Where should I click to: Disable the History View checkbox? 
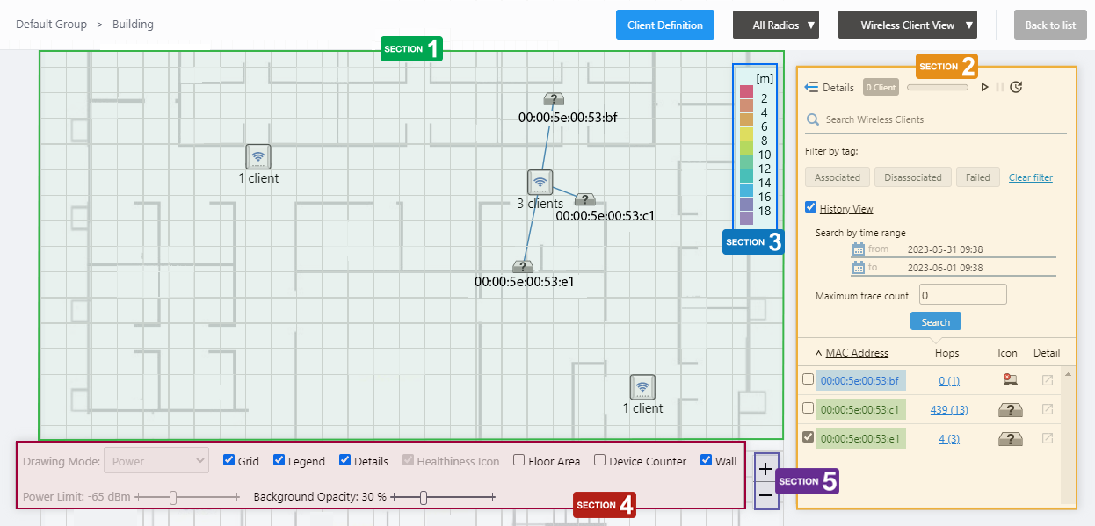pos(811,208)
